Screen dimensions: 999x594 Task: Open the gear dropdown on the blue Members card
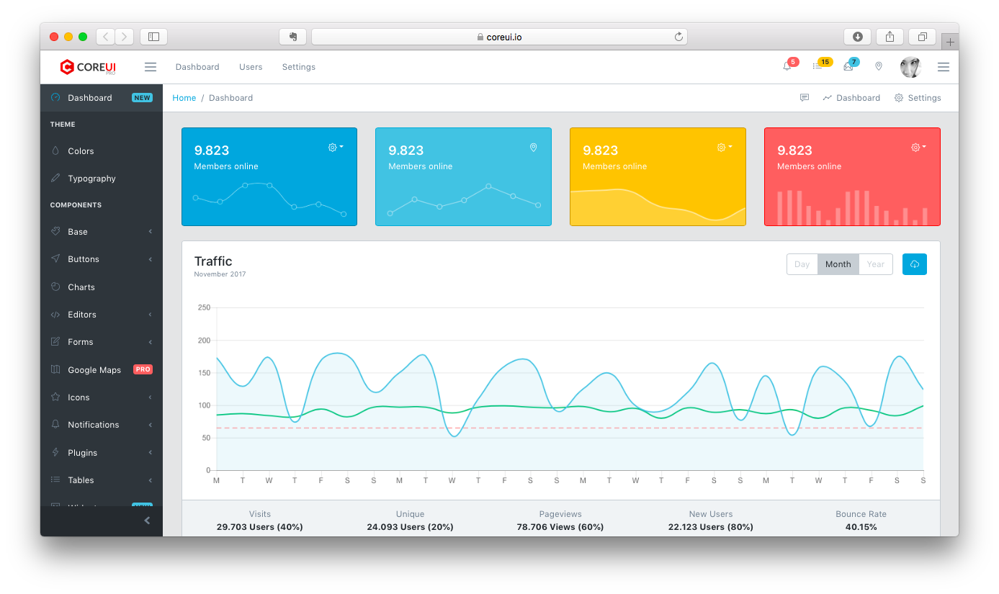pyautogui.click(x=334, y=147)
